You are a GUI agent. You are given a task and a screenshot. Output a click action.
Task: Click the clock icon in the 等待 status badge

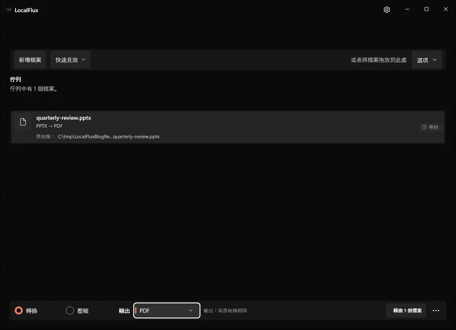[x=424, y=127]
